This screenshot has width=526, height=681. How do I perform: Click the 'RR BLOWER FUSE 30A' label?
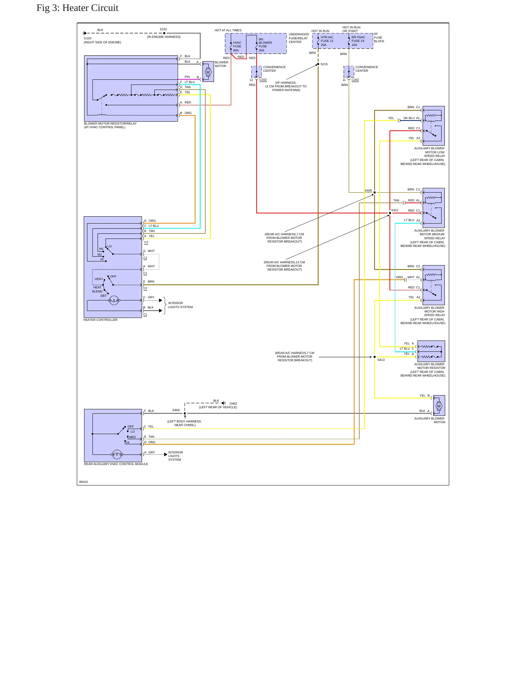click(265, 44)
